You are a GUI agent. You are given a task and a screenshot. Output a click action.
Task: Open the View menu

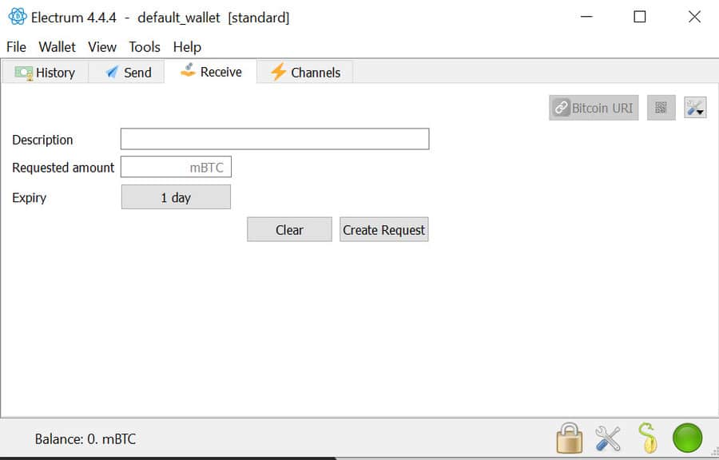[x=102, y=47]
